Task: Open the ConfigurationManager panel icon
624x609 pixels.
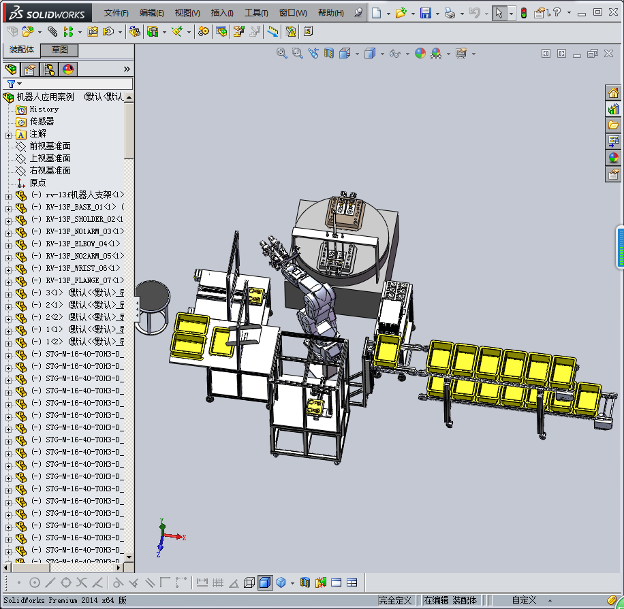Action: point(49,69)
